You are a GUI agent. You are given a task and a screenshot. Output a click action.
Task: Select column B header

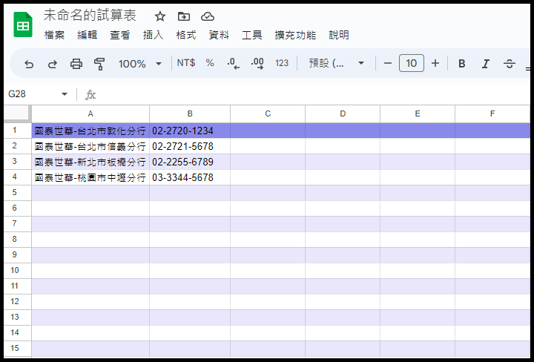pyautogui.click(x=190, y=113)
